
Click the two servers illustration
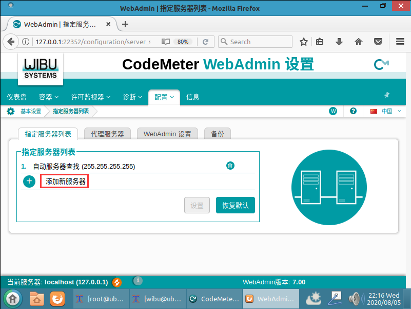point(329,187)
